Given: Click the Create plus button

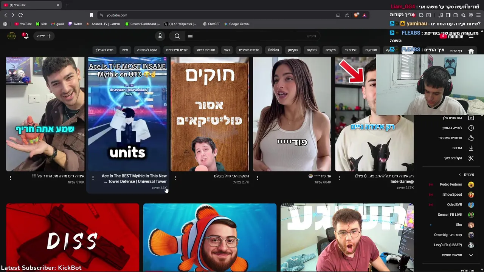Looking at the screenshot, I should 44,36.
